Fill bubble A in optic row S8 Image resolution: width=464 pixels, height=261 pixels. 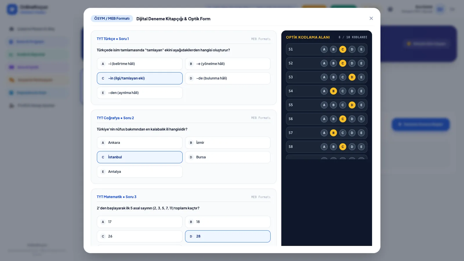pyautogui.click(x=324, y=147)
